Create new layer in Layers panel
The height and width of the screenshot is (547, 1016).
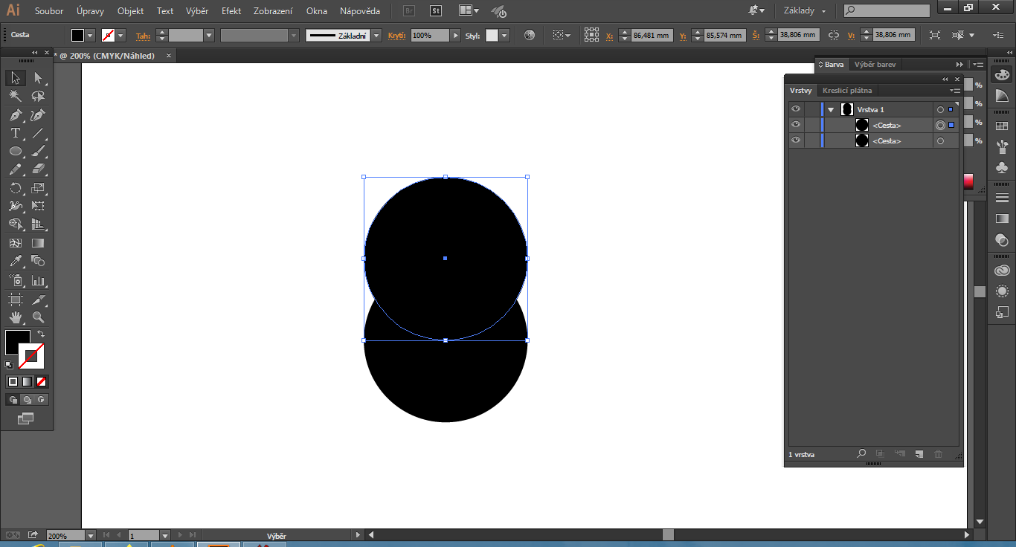pyautogui.click(x=919, y=454)
